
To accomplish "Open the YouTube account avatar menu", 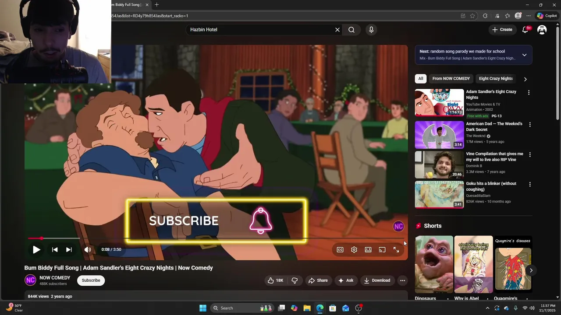I will pos(542,30).
